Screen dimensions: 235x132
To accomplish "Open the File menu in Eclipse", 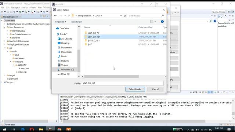I will coord(3,7).
